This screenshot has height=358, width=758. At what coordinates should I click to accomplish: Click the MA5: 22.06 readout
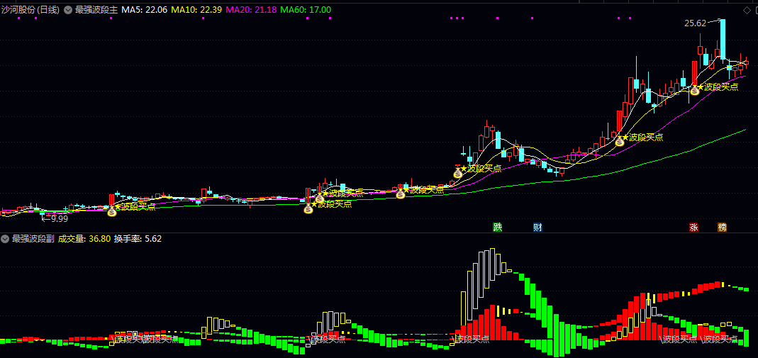tap(145, 10)
